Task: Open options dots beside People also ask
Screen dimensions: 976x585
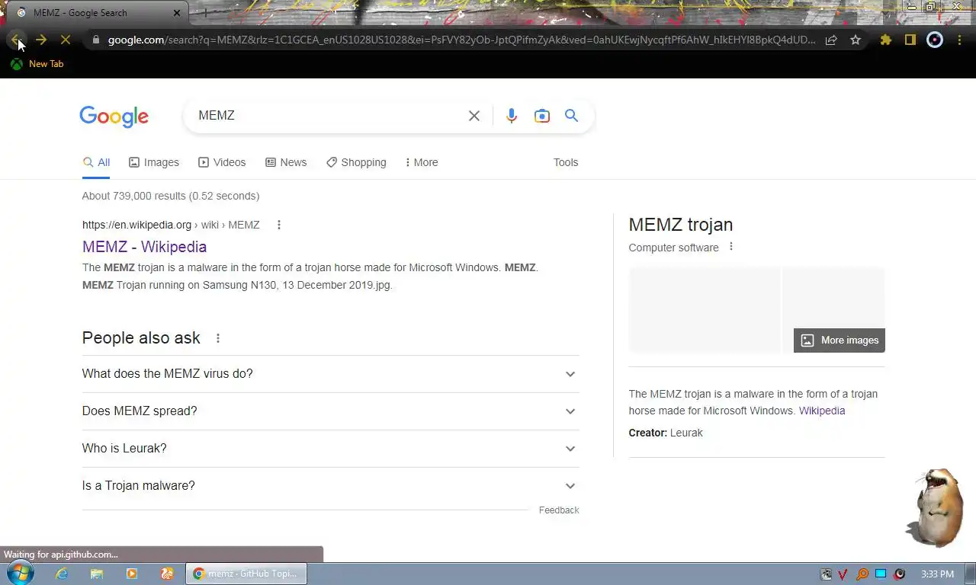Action: point(218,338)
